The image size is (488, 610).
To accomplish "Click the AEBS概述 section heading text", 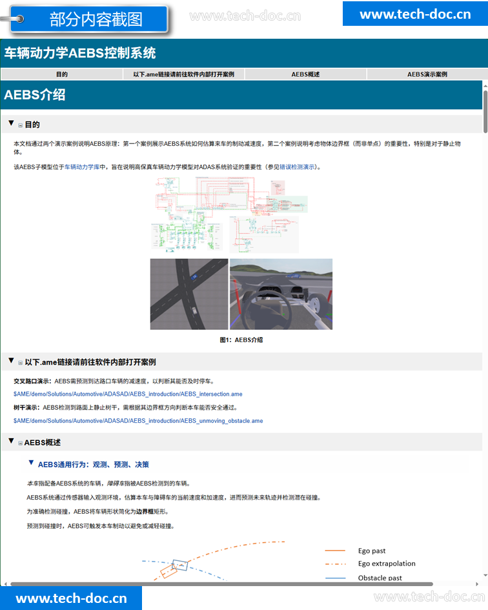I will click(43, 443).
